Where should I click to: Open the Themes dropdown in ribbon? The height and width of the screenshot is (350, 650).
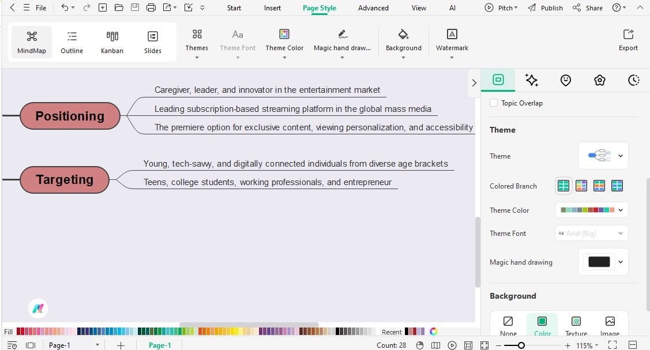(x=197, y=43)
